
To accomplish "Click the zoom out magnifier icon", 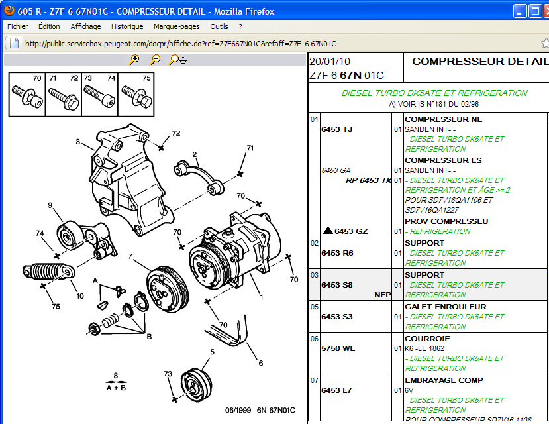I will (155, 60).
